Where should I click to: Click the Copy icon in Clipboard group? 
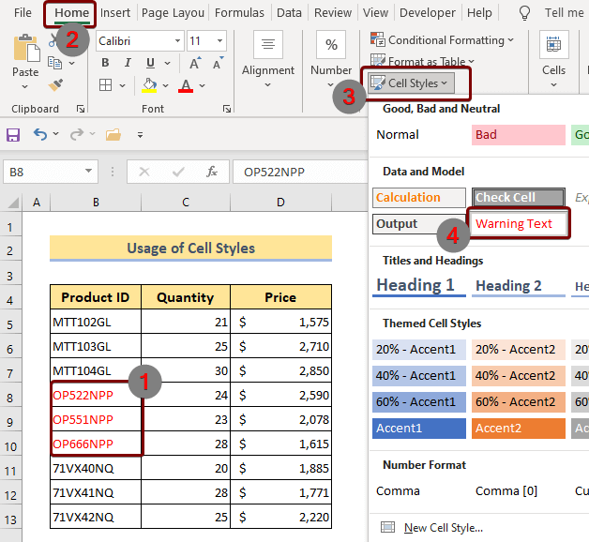pos(54,63)
